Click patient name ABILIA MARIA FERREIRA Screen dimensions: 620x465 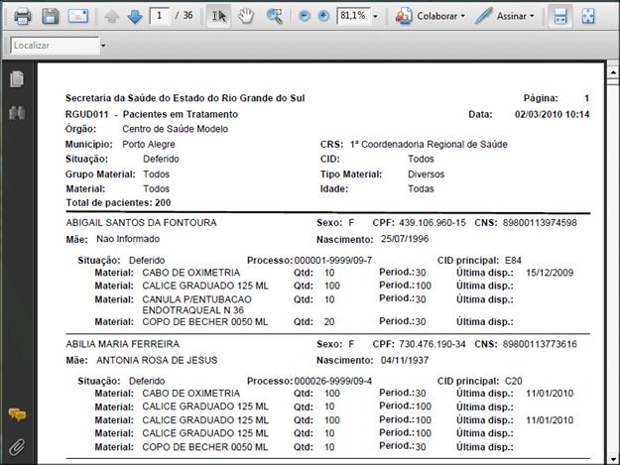[123, 344]
